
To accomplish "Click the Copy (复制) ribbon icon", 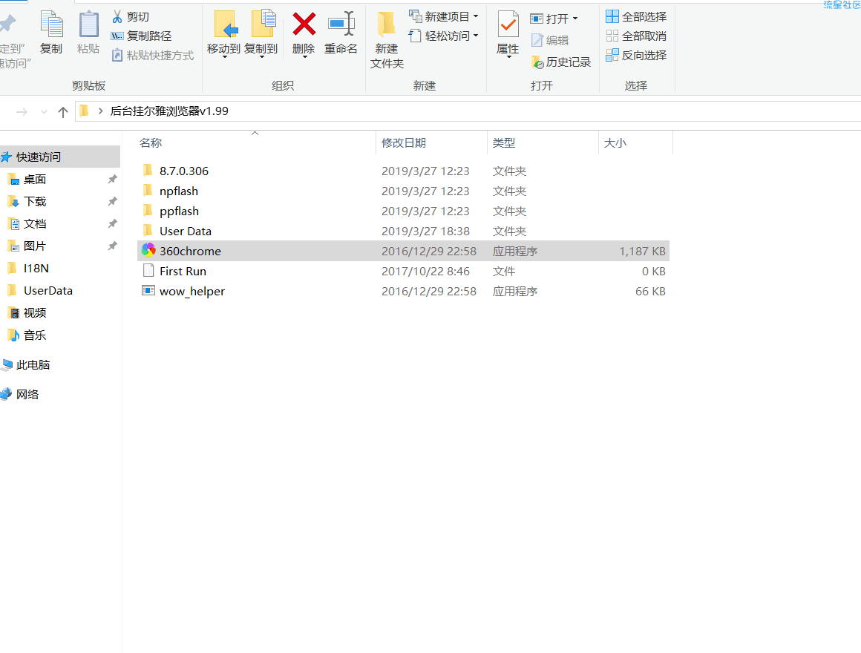I will [x=52, y=25].
